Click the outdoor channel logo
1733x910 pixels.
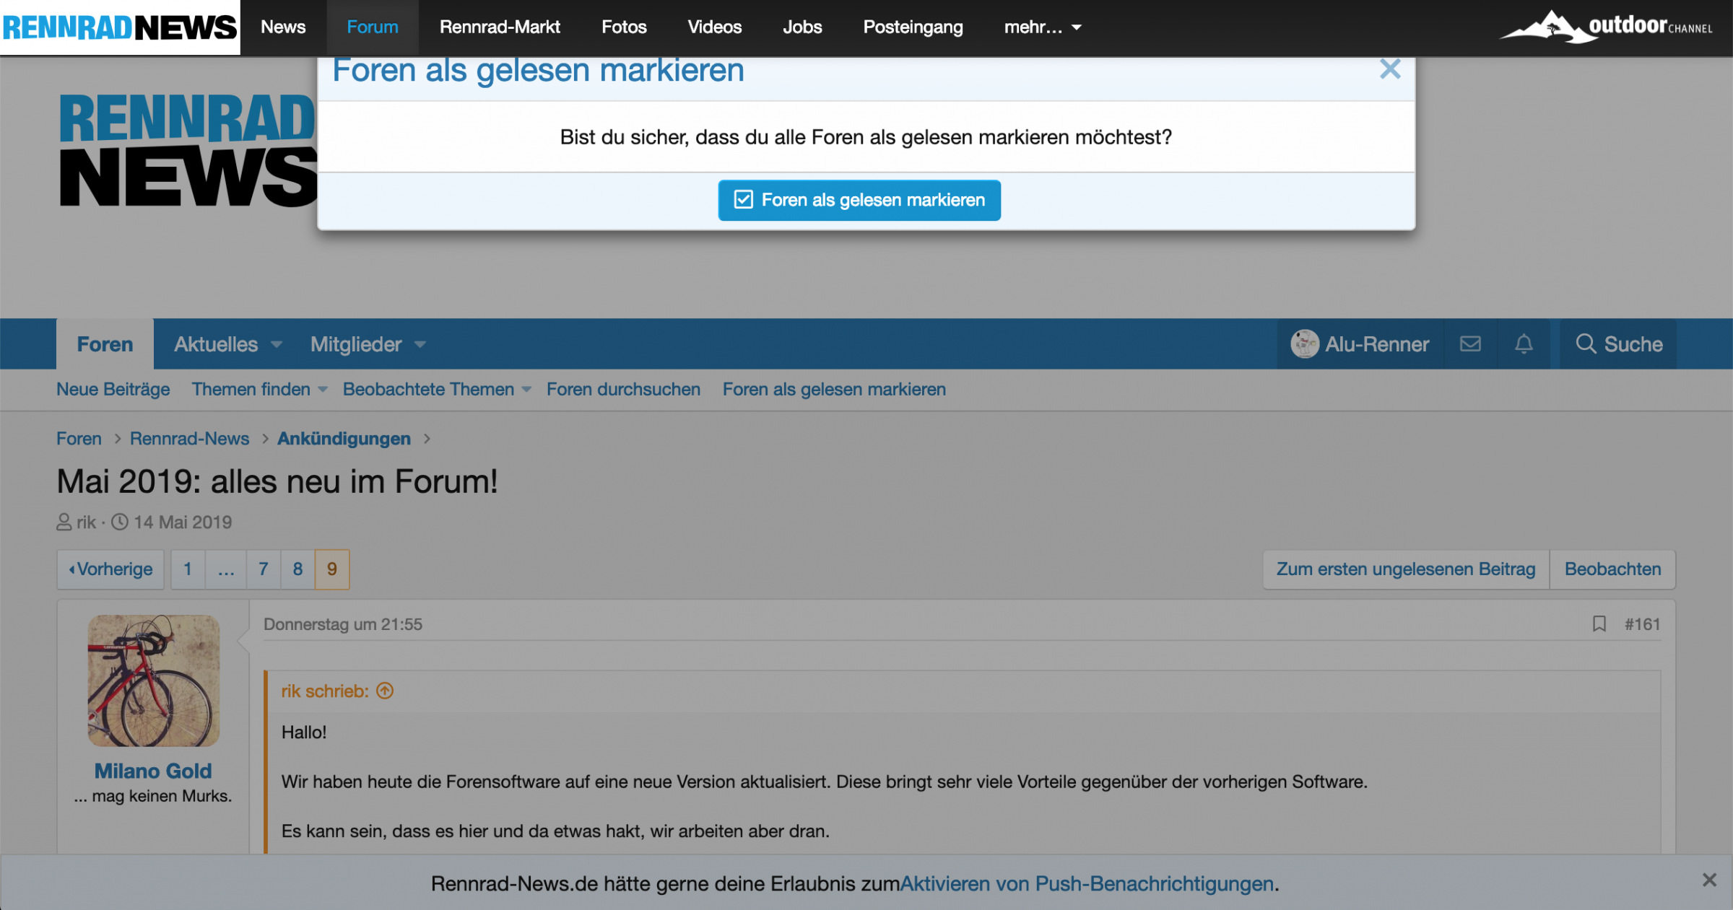click(1607, 27)
